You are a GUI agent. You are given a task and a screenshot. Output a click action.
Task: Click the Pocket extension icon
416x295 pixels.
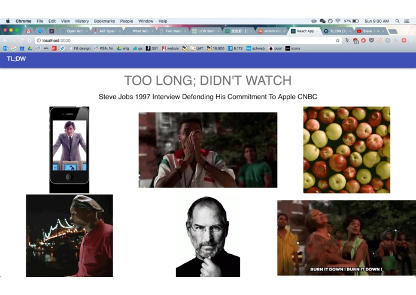[372, 40]
